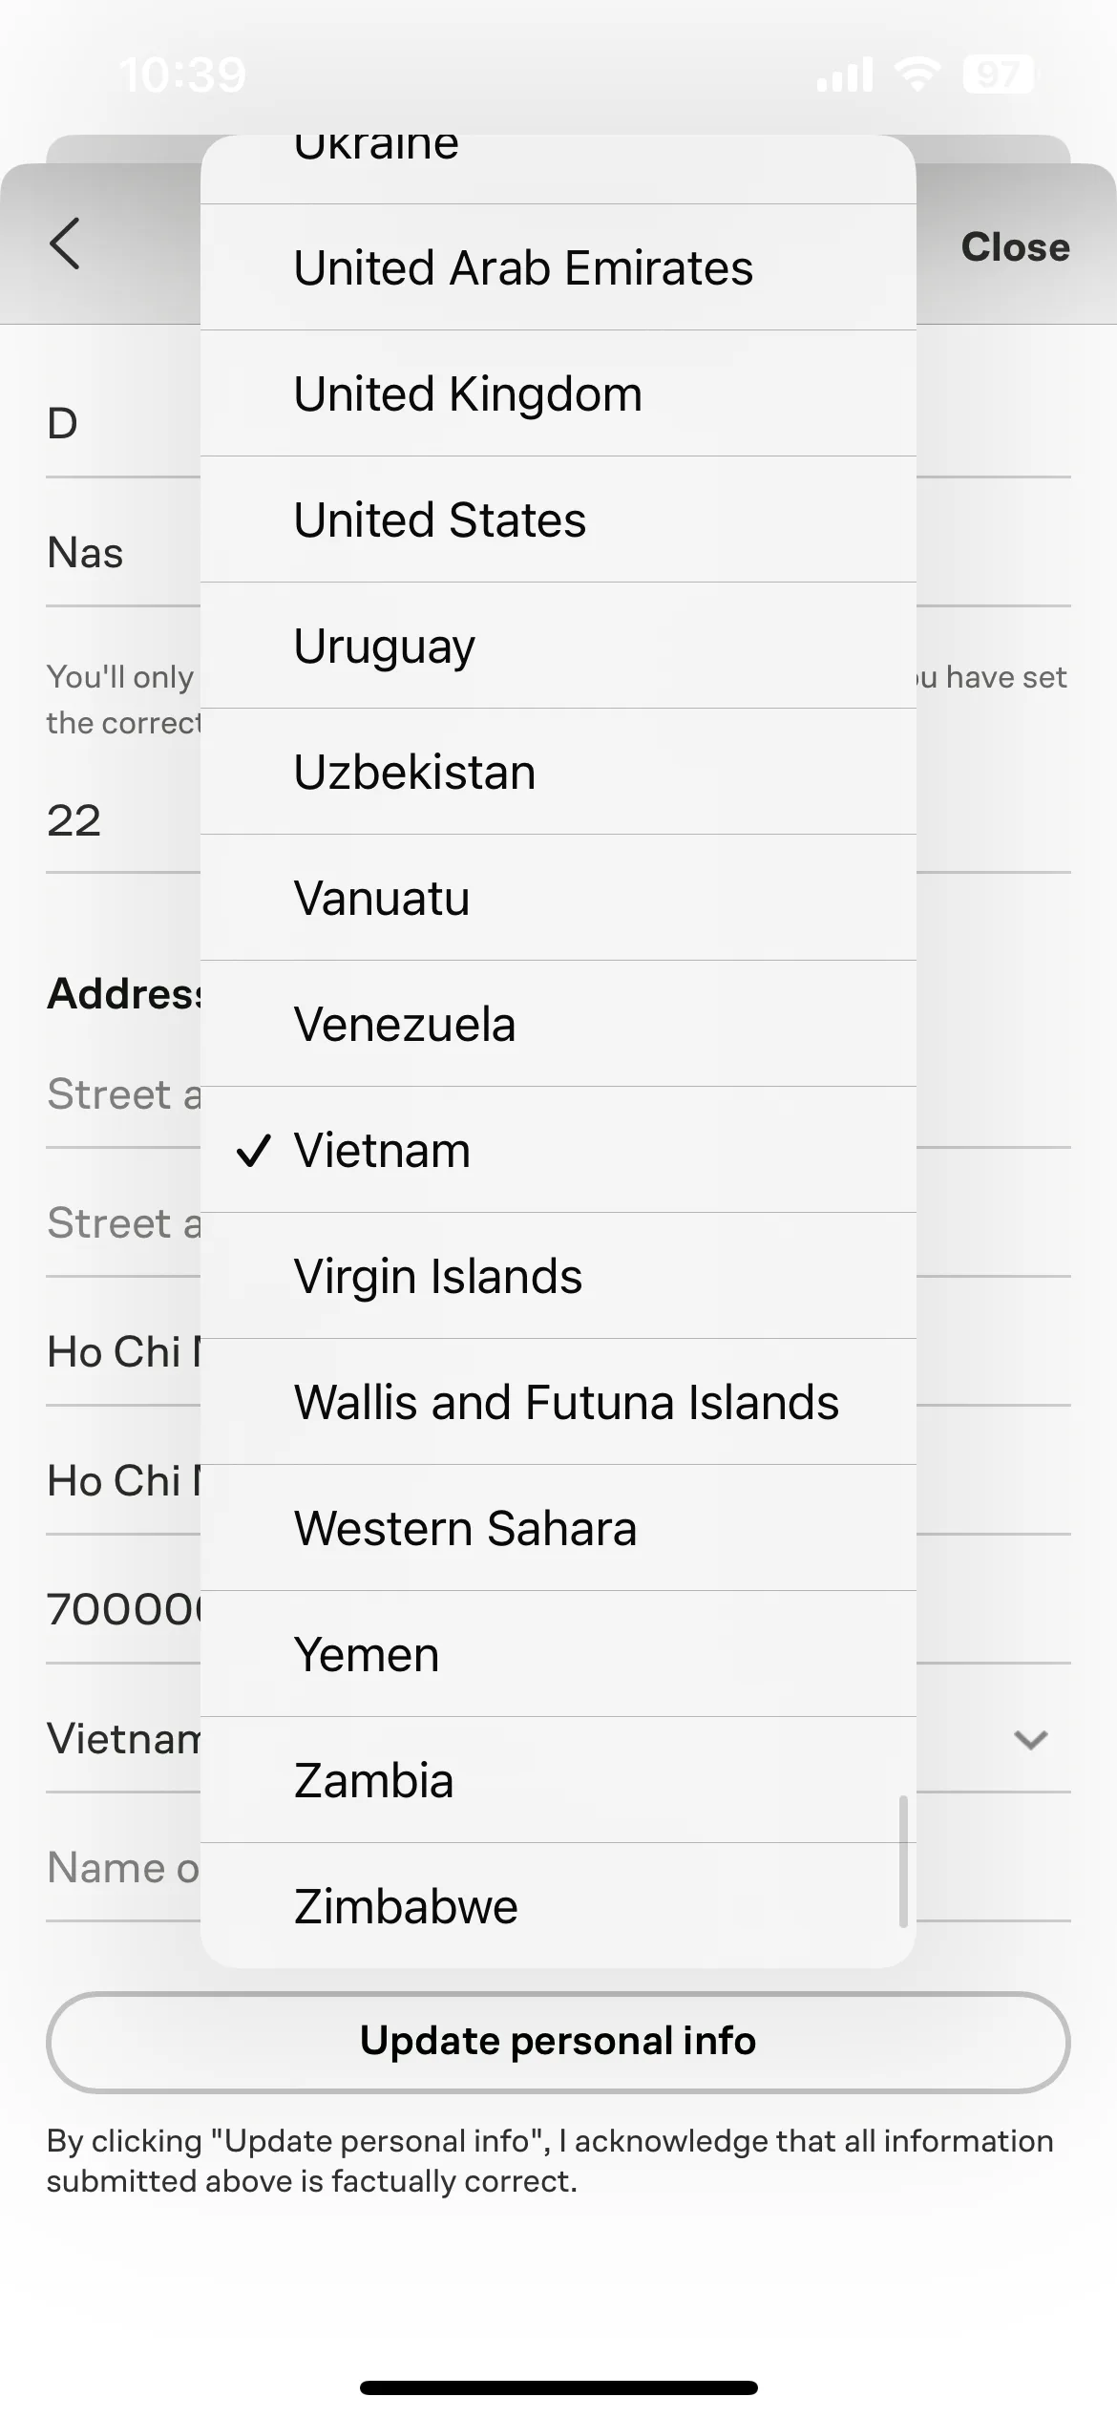Tap the Wi-Fi status icon
This screenshot has height=2418, width=1117.
click(917, 74)
